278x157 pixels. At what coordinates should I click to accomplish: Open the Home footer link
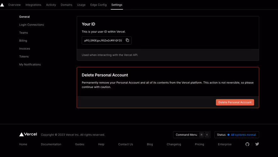click(x=23, y=144)
